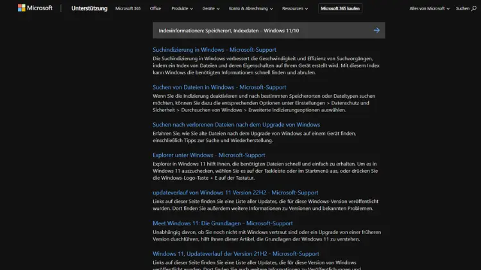Open Suchen von Dateien in Windows result
Viewport: 481px width, 270px height.
pyautogui.click(x=219, y=87)
